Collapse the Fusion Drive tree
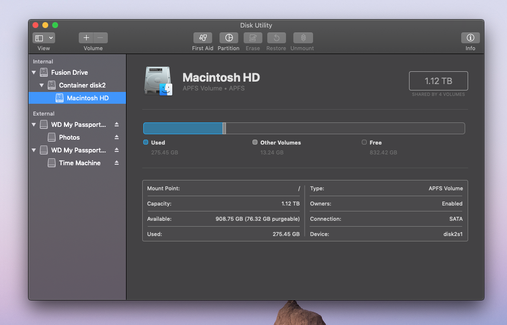This screenshot has height=325, width=507. click(x=33, y=72)
